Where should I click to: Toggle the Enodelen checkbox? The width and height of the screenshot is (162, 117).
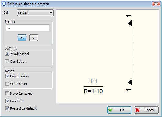7,101
